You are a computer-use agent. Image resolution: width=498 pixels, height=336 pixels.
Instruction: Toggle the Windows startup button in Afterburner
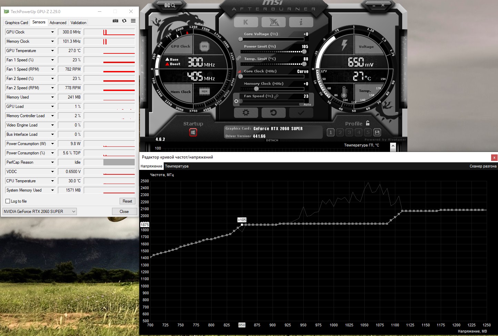(x=193, y=132)
